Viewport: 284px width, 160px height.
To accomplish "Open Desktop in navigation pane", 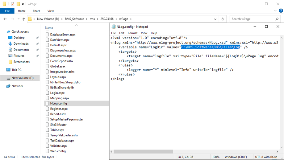I will click(x=19, y=38).
